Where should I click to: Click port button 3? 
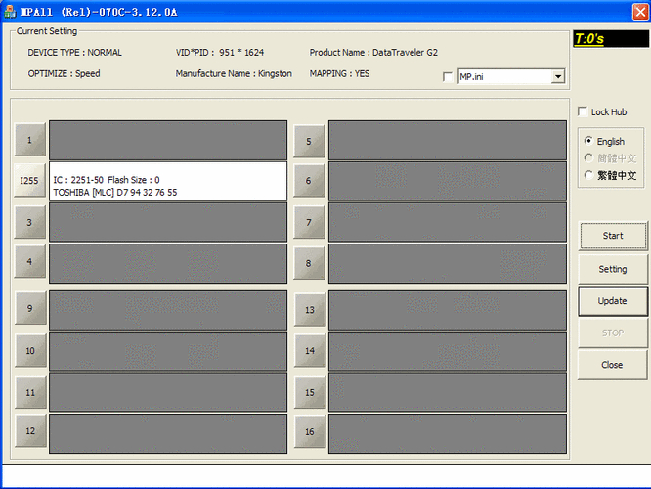pos(29,222)
